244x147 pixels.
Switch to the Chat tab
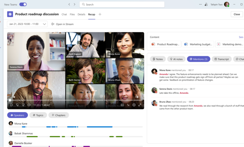pos(64,14)
